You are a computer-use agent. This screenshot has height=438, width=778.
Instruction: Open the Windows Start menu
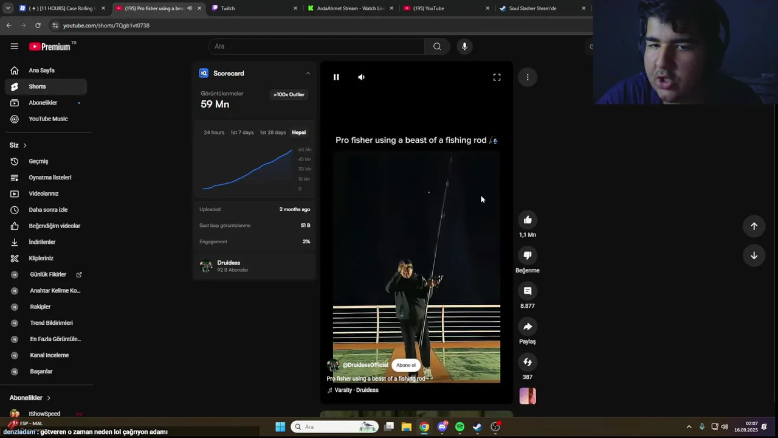(280, 427)
